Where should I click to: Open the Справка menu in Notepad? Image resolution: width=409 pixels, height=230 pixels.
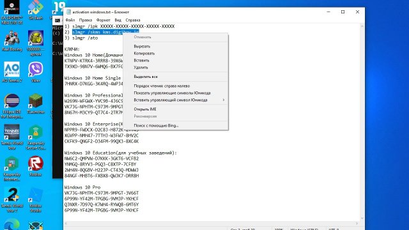point(133,20)
